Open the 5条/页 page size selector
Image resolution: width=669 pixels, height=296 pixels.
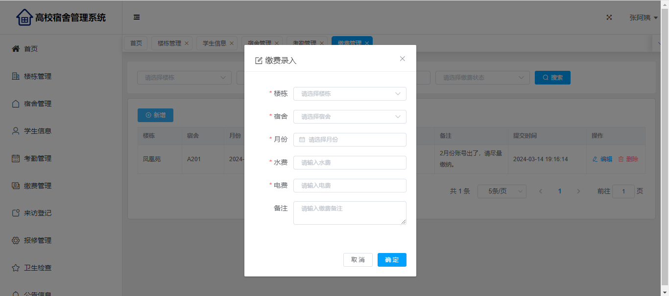502,191
